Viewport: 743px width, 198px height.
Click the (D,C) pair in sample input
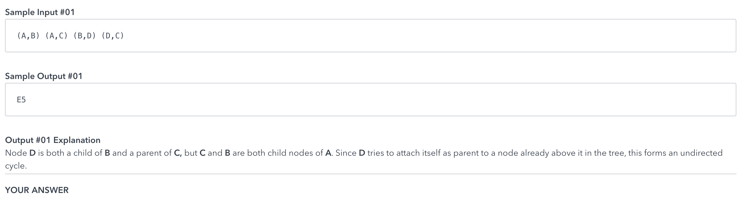(113, 36)
